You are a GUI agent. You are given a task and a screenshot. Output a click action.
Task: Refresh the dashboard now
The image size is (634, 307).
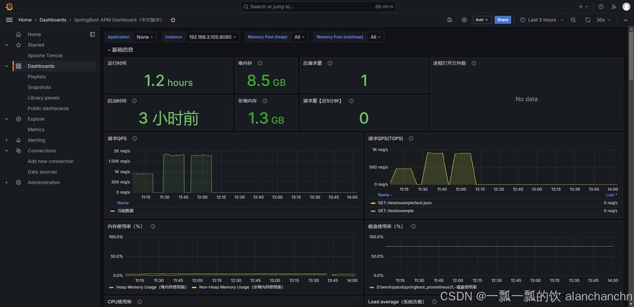587,20
